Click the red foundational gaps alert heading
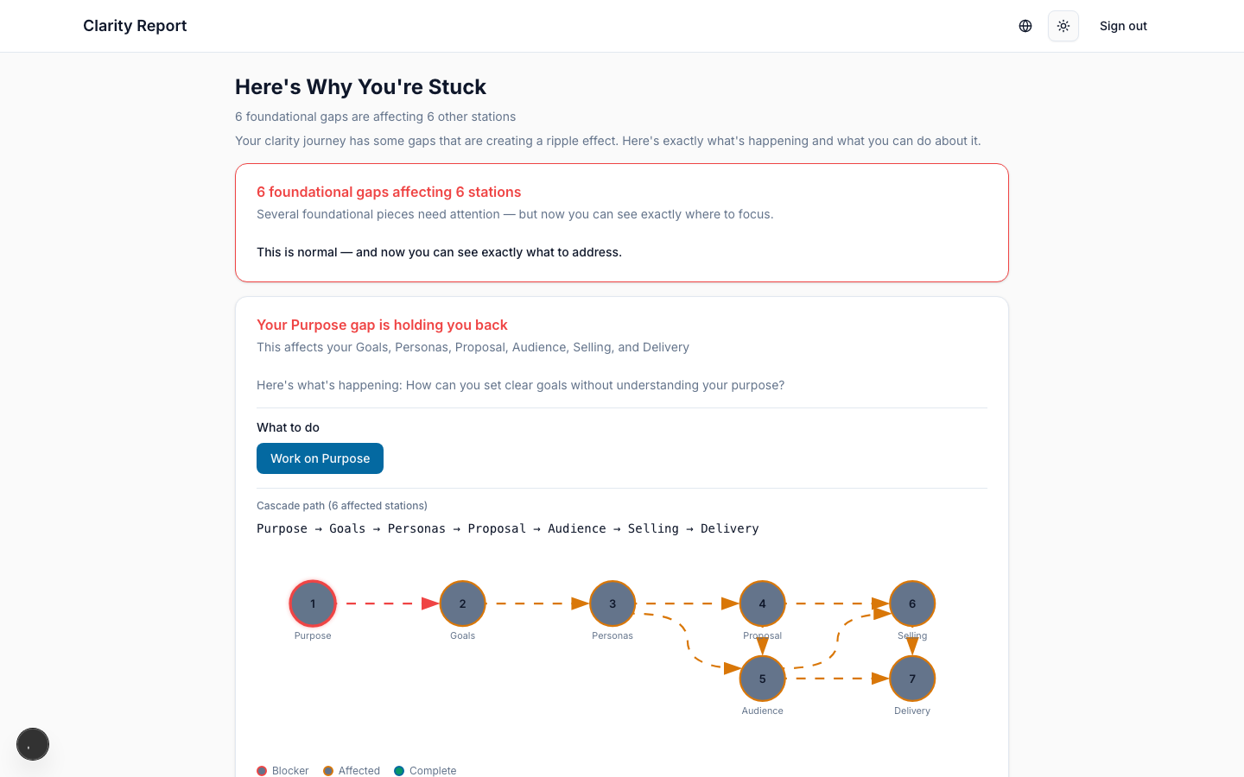Screen dimensions: 1244x777 pyautogui.click(x=389, y=192)
